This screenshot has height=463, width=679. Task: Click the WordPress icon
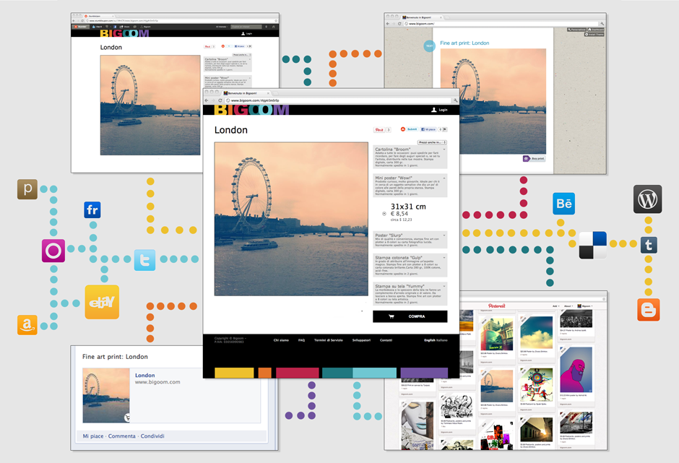(647, 199)
